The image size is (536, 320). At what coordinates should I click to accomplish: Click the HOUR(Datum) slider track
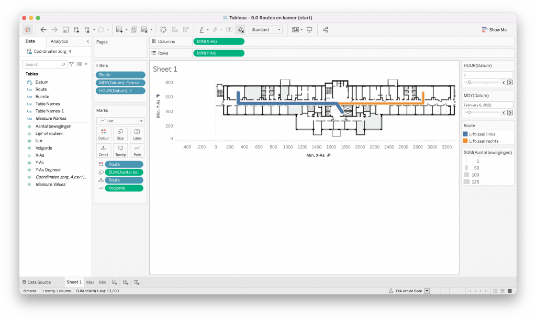coord(482,83)
